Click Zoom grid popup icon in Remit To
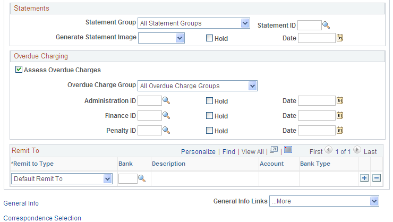Screen dimensions: 393x222 (274, 150)
